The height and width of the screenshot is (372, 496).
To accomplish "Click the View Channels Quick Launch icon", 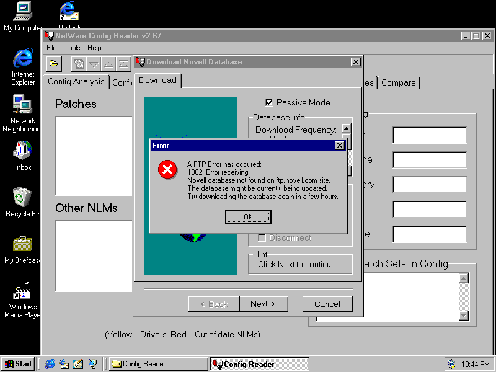I will point(92,364).
